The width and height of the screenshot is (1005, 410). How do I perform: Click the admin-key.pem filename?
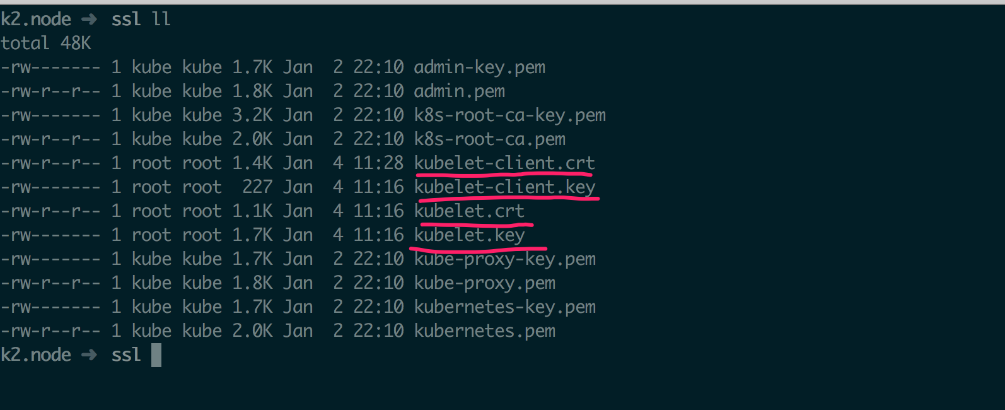[x=479, y=67]
